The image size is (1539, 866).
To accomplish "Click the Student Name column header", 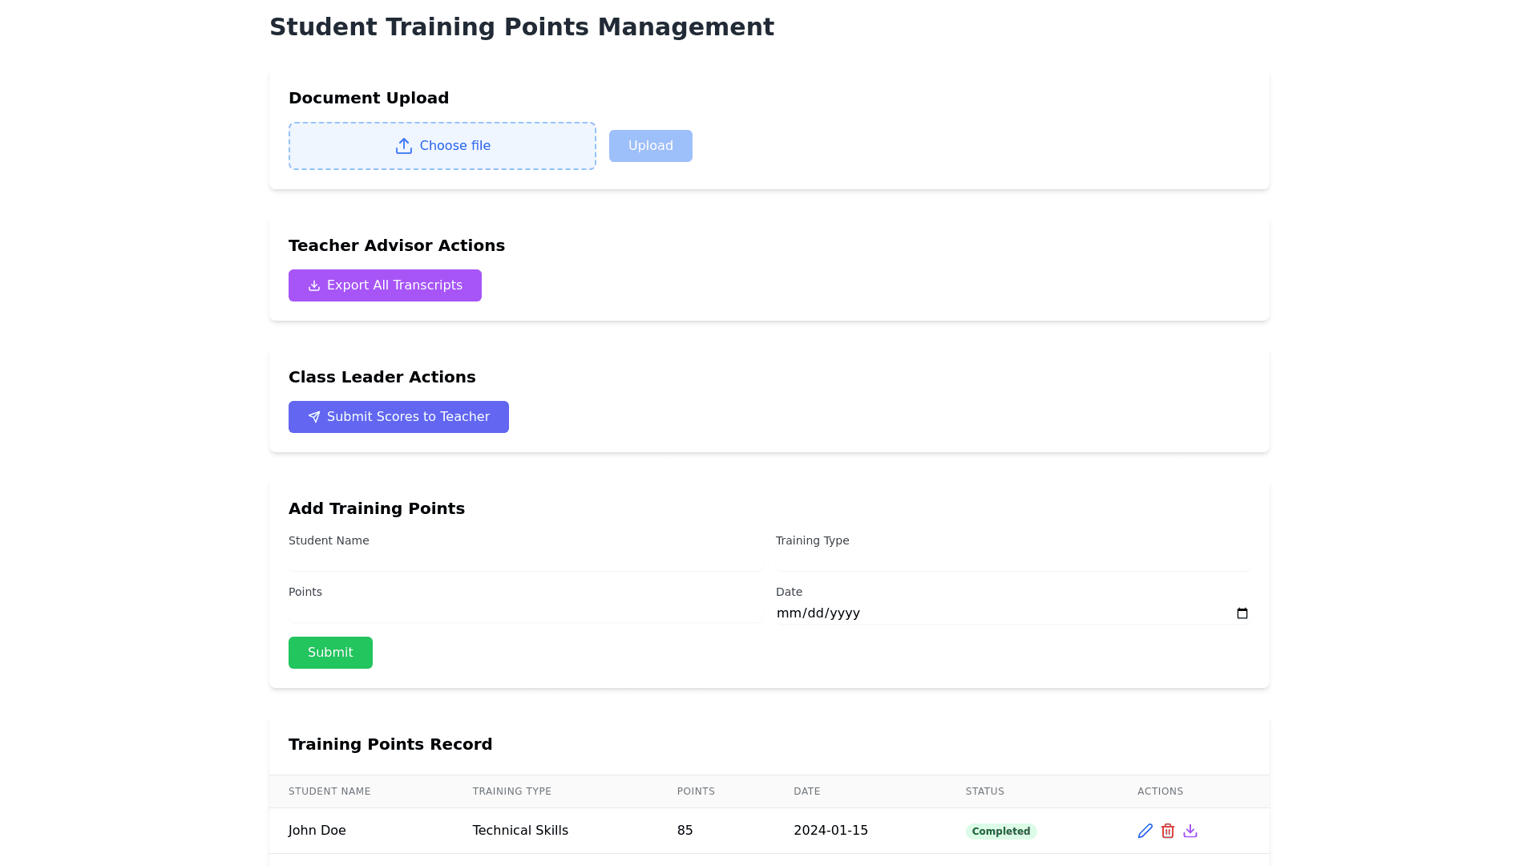I will click(329, 791).
